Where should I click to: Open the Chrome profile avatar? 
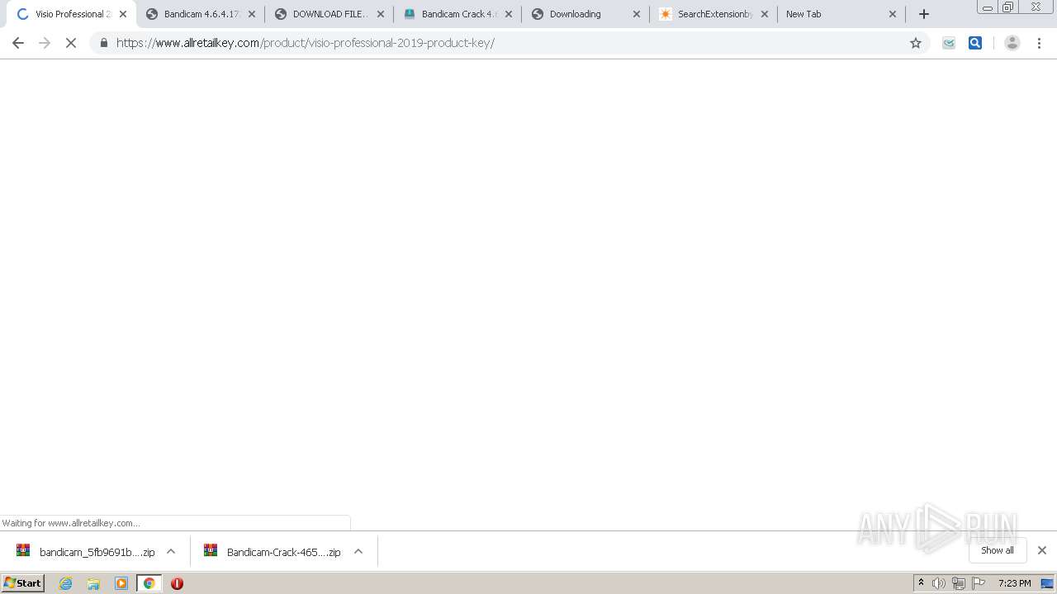coord(1012,43)
